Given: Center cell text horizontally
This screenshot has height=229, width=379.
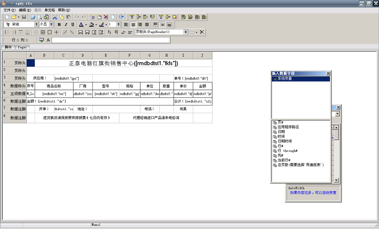Looking at the screenshot, I should click(x=133, y=25).
